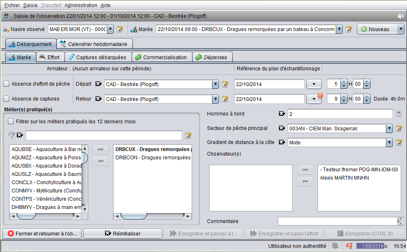Click edit icon next to métier filter field
Screen dimensions: 407x252
coord(188,135)
